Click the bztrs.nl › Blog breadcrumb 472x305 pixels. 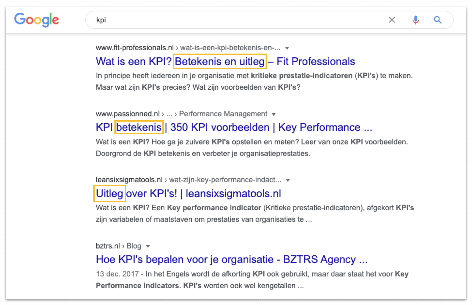pos(119,246)
